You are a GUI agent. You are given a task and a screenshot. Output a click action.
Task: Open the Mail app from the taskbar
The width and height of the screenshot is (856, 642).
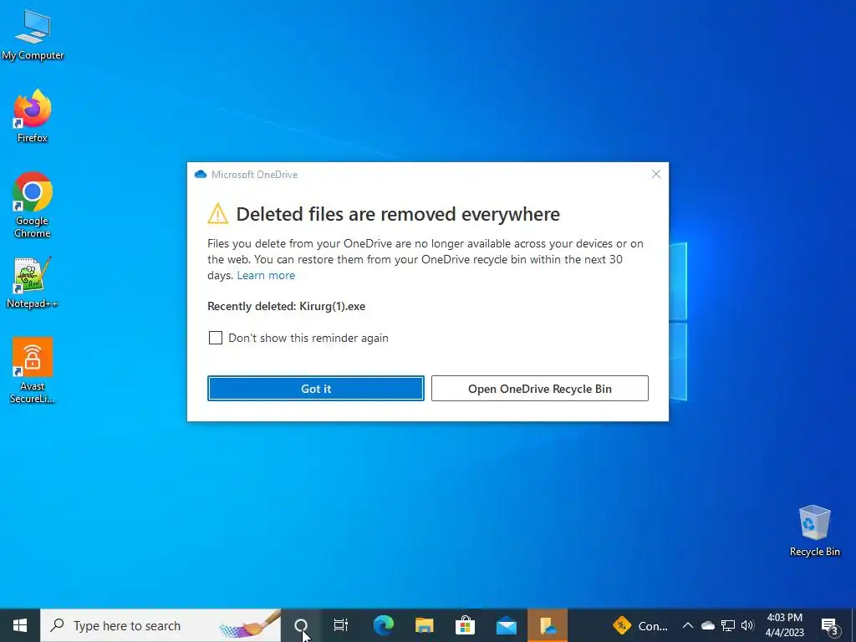506,625
